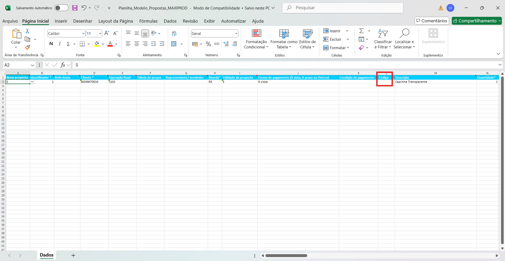Viewport: 505px width, 261px height.
Task: Click the Format Painter brush icon
Action: [x=27, y=48]
